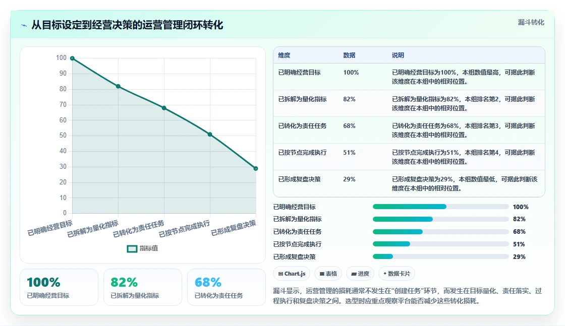Image resolution: width=565 pixels, height=326 pixels.
Task: Click progress list label 已明确经营目标
Action: point(295,207)
